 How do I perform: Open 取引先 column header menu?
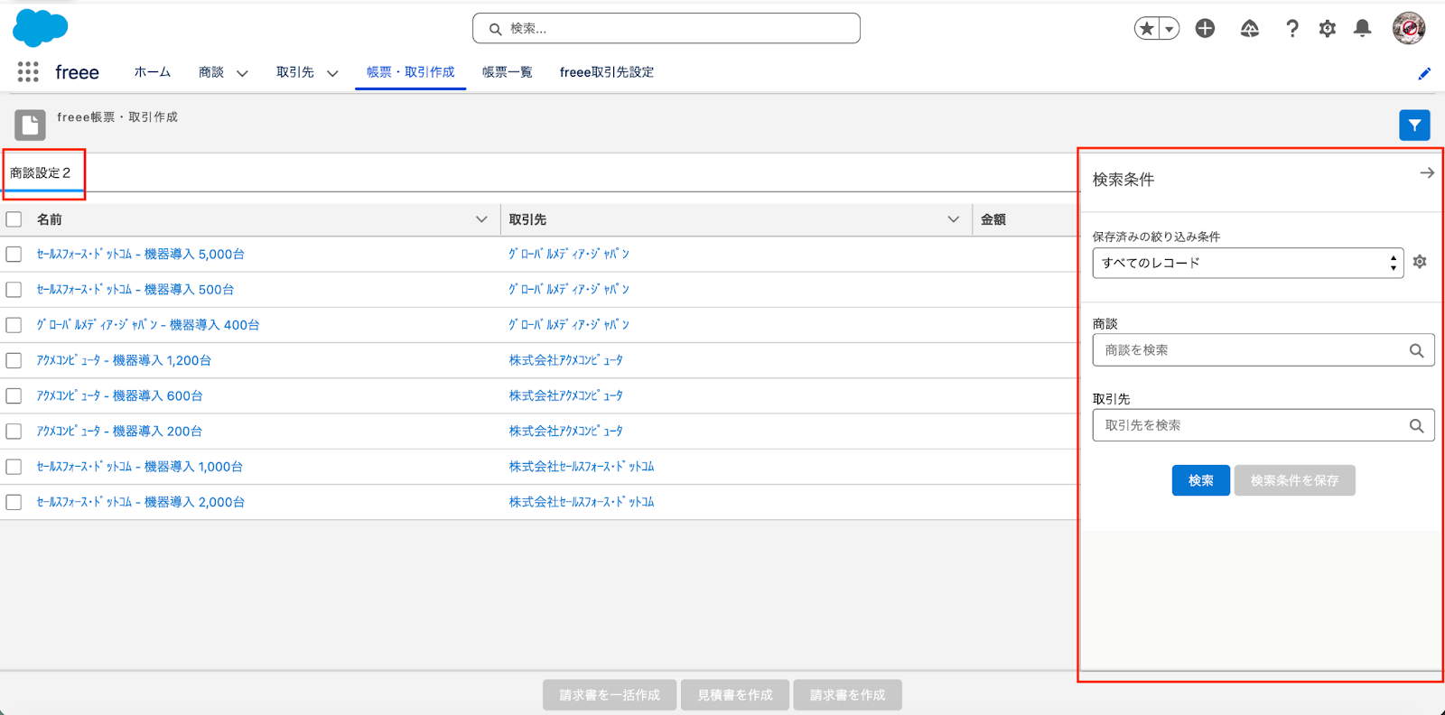click(954, 219)
